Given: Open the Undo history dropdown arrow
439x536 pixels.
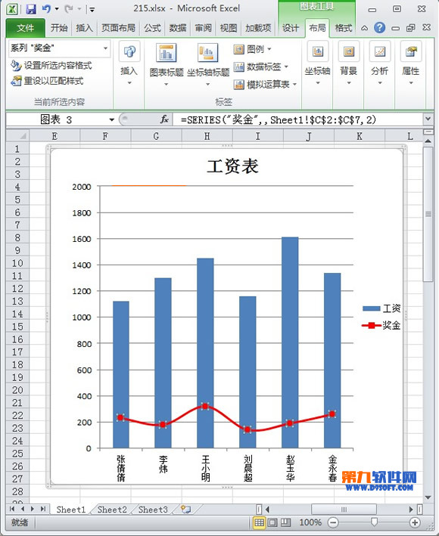Looking at the screenshot, I should point(57,9).
